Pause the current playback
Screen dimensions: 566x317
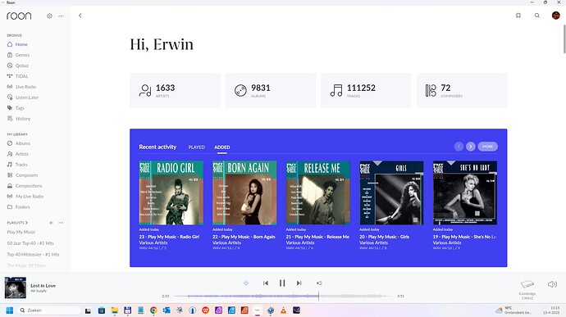[x=282, y=283]
